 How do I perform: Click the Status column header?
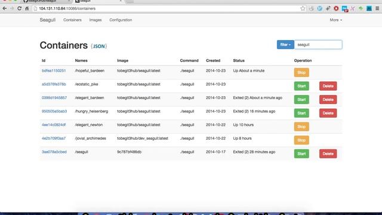(x=239, y=60)
